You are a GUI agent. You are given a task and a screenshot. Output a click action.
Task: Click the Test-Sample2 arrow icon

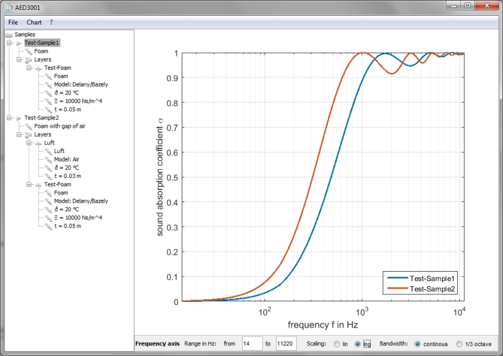coord(19,118)
